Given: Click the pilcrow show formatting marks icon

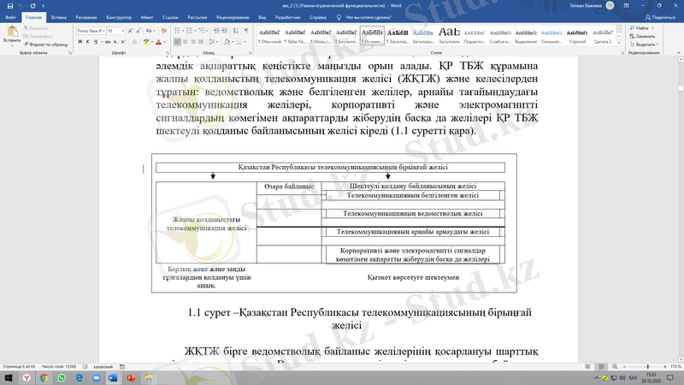Looking at the screenshot, I should (245, 30).
